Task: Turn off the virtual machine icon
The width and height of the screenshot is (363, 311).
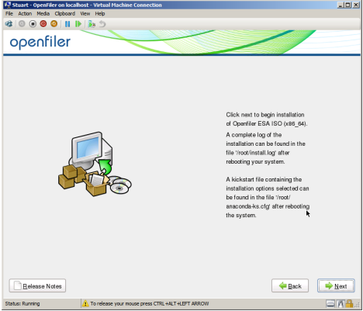Action: coord(33,24)
